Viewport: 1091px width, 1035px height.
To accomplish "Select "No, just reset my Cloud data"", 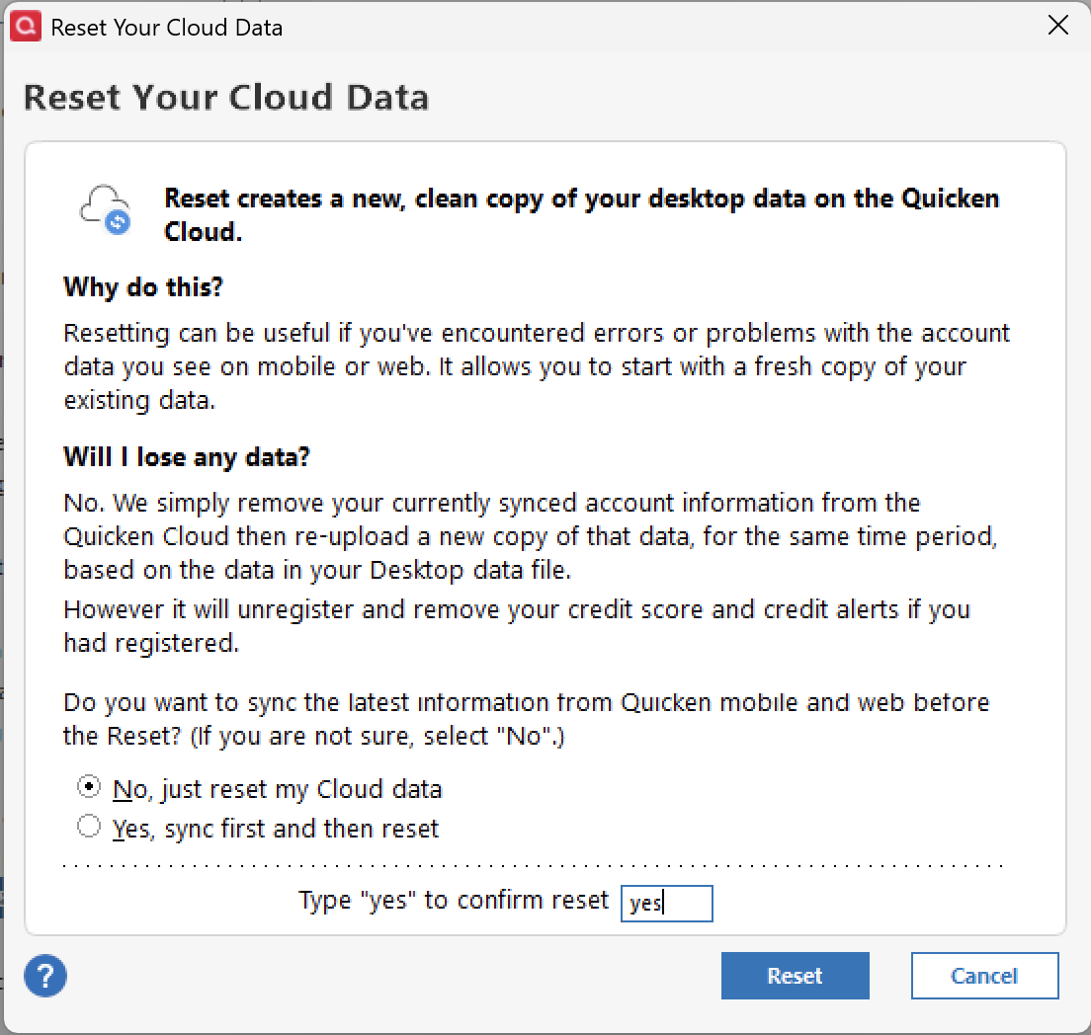I will click(x=90, y=788).
